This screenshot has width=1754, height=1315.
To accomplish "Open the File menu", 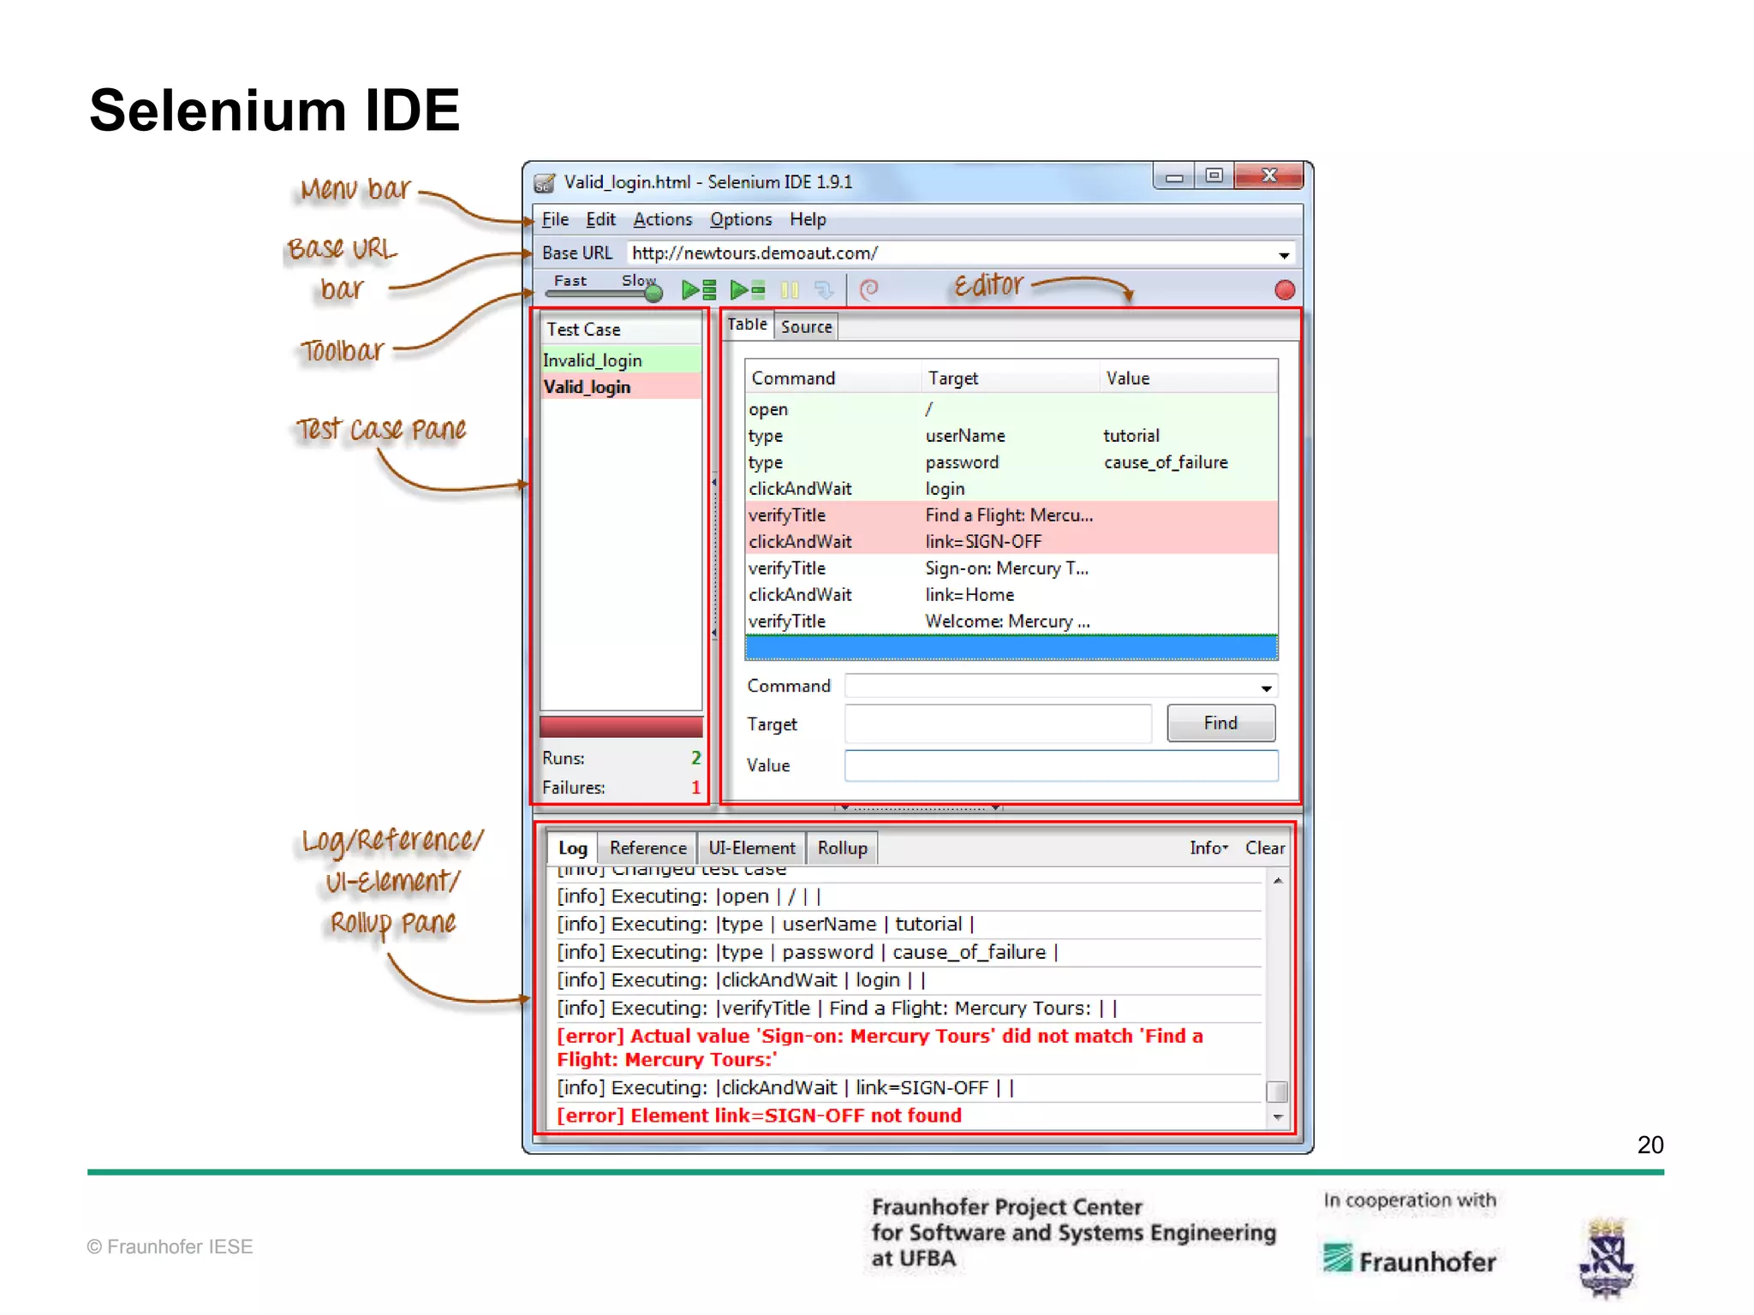I will click(555, 219).
